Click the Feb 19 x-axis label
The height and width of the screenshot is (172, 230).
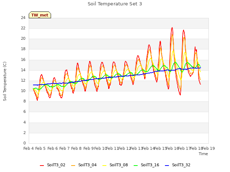pos(208,148)
